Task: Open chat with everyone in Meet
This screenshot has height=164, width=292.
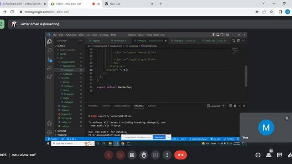Action: pyautogui.click(x=279, y=155)
